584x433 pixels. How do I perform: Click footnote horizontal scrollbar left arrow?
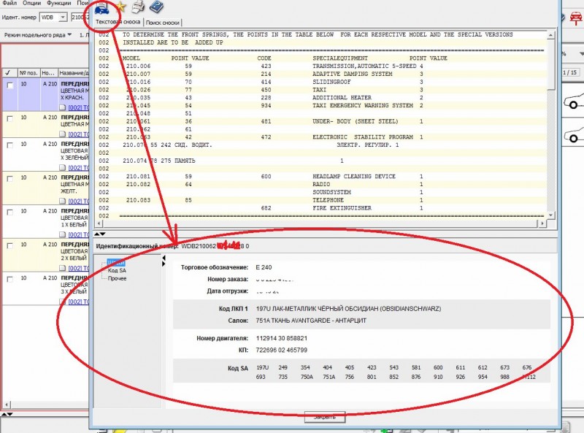99,223
